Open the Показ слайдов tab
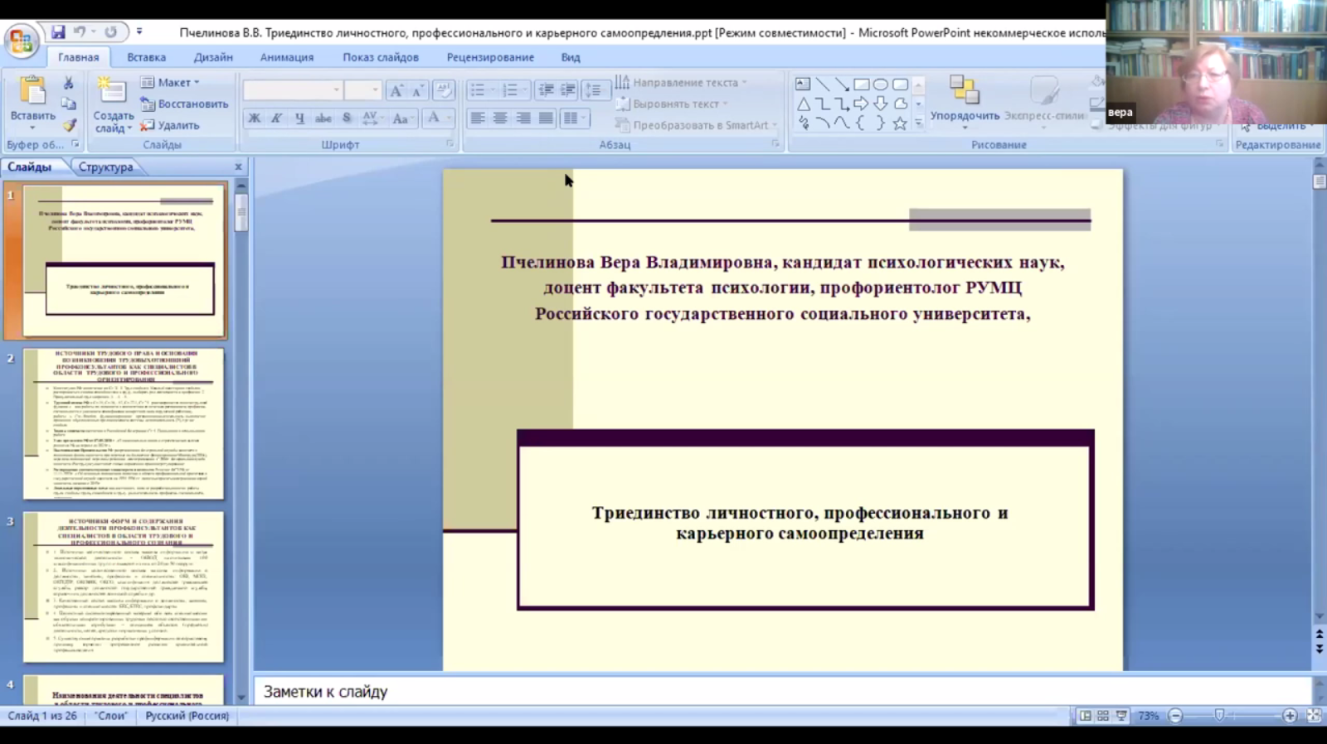1327x744 pixels. 381,57
